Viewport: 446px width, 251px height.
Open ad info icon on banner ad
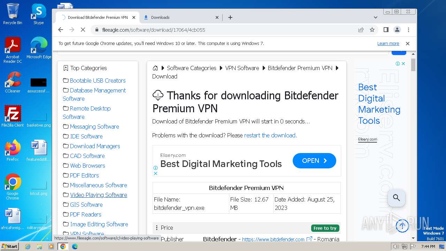156,168
